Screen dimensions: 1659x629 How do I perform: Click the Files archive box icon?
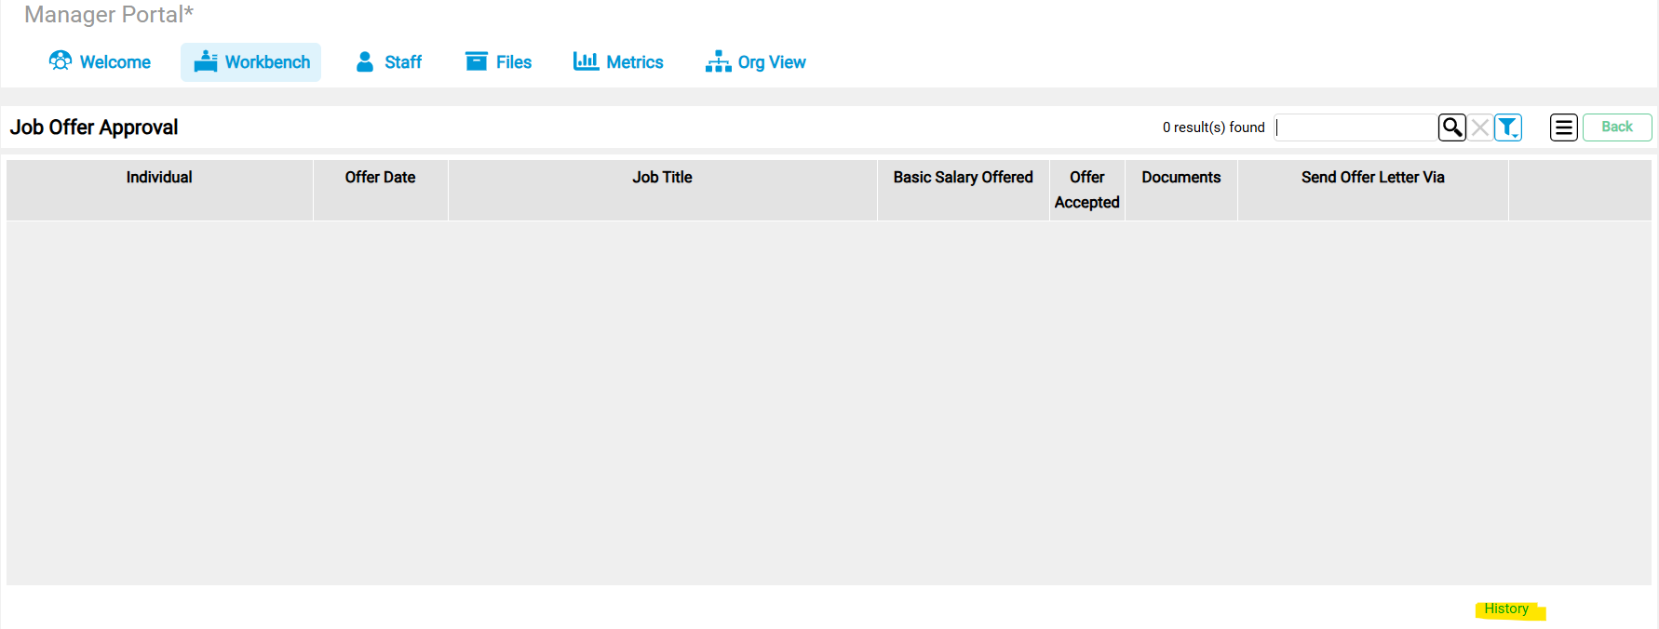(x=477, y=61)
